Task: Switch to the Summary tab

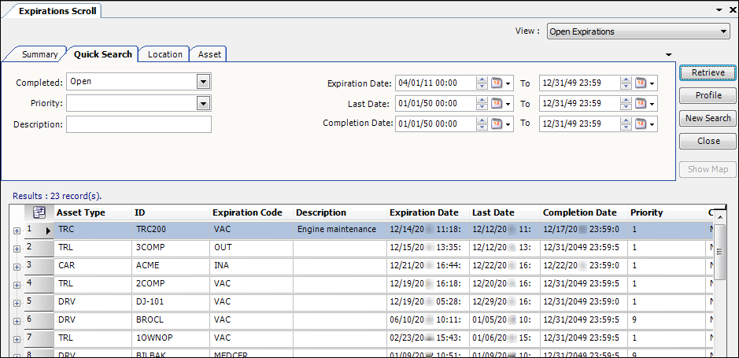Action: pyautogui.click(x=39, y=54)
